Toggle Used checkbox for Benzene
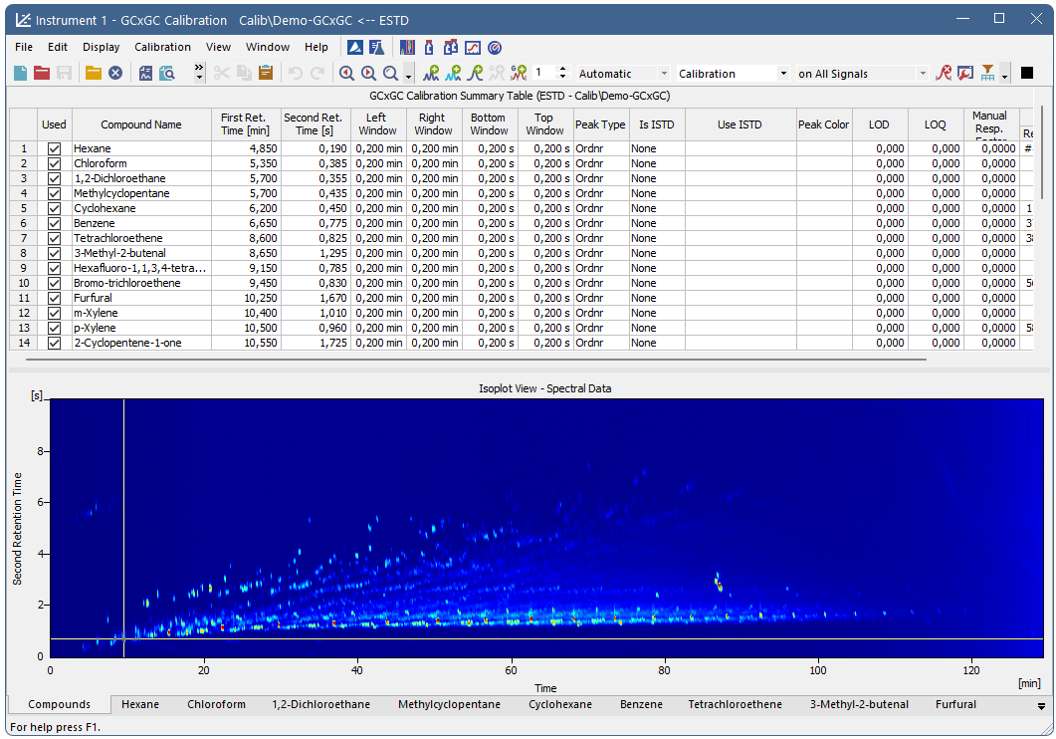Image resolution: width=1056 pixels, height=739 pixels. (54, 224)
